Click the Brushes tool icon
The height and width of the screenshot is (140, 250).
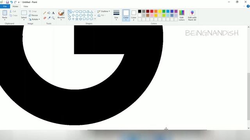61,13
